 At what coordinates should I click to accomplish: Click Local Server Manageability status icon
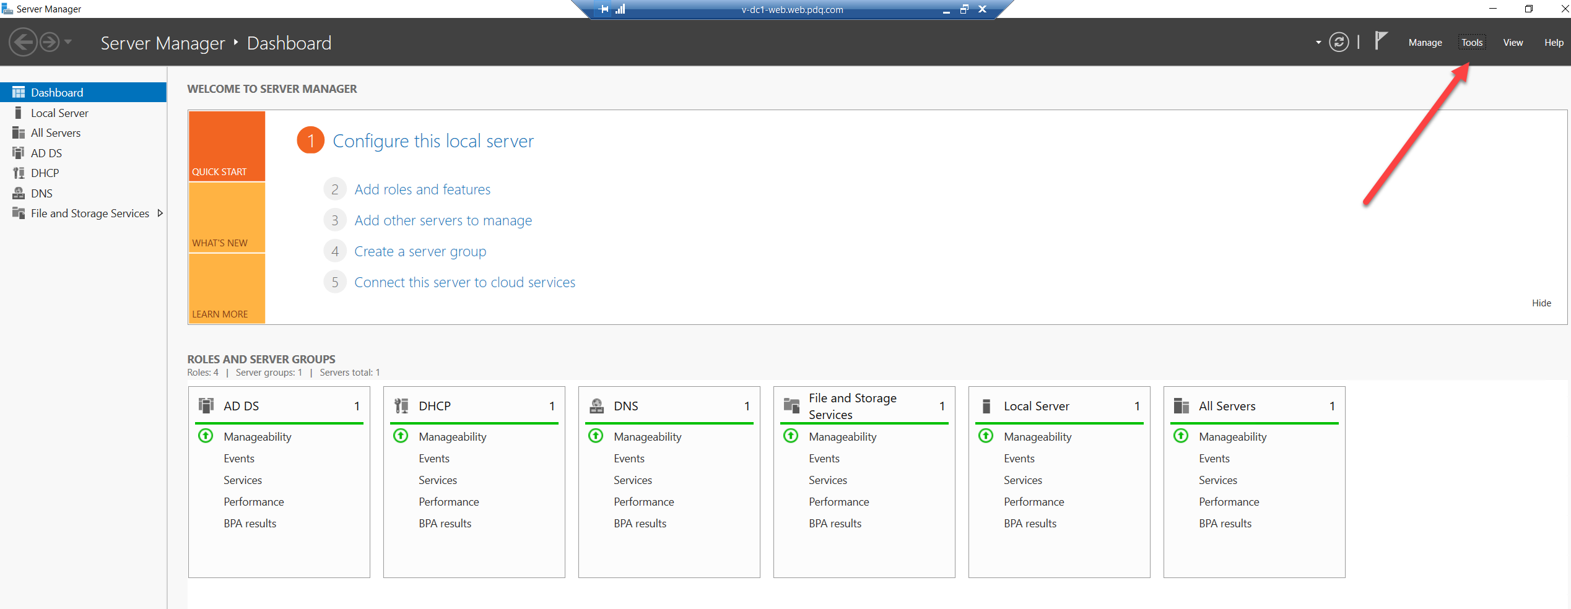pos(986,436)
